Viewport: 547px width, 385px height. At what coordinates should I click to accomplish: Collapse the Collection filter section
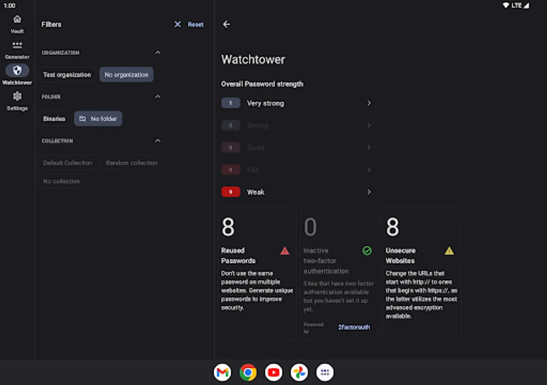(158, 141)
